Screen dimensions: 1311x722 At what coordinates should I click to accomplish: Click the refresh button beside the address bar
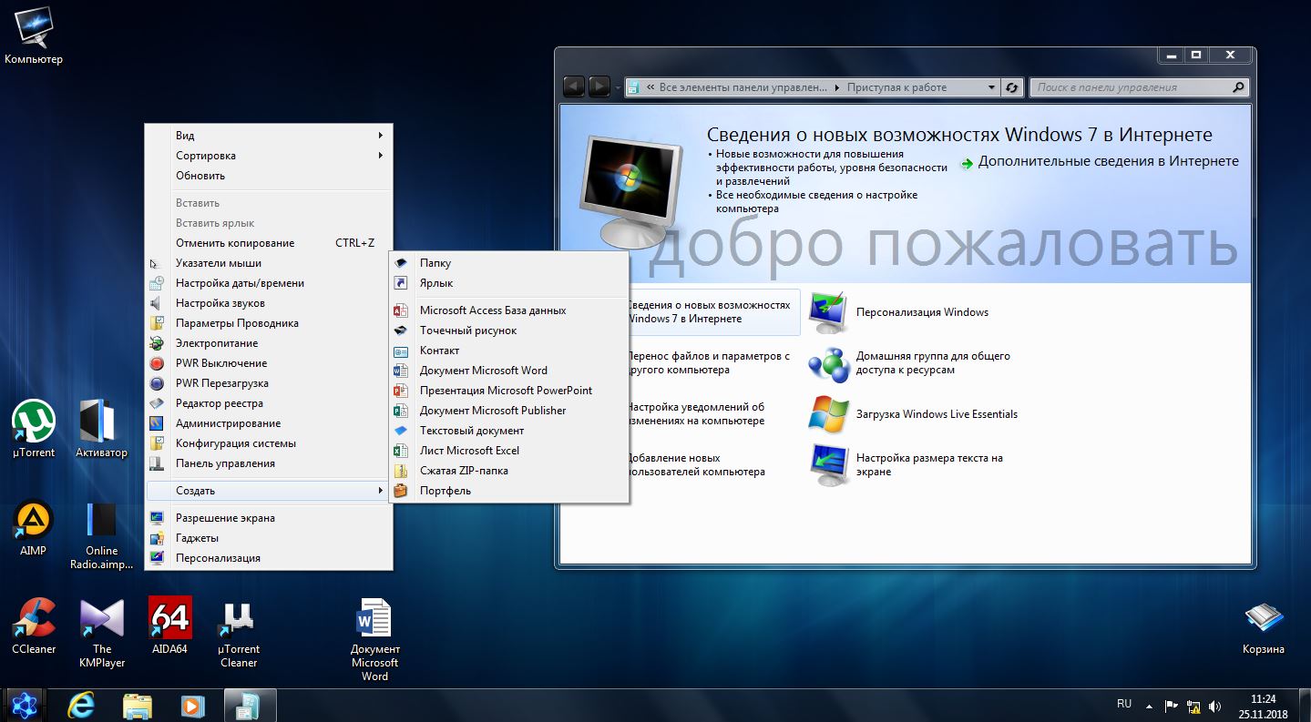click(x=1011, y=87)
